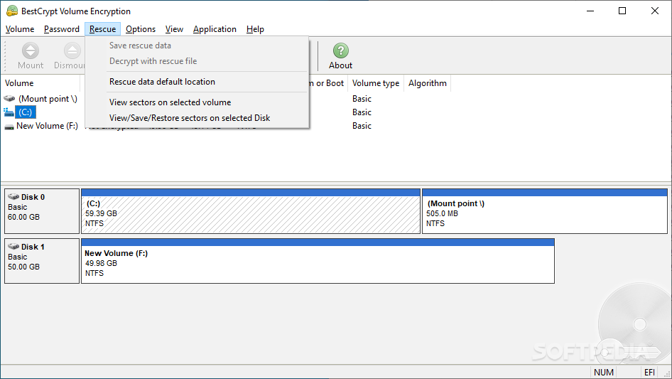
Task: Open the Application menu
Action: [215, 29]
